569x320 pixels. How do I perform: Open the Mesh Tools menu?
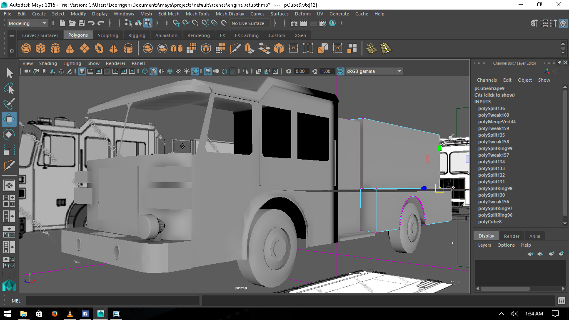(x=197, y=14)
